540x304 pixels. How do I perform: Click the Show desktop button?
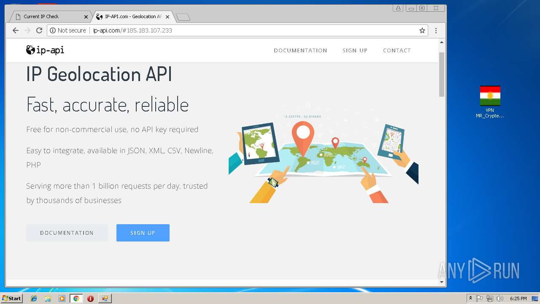tap(536, 299)
